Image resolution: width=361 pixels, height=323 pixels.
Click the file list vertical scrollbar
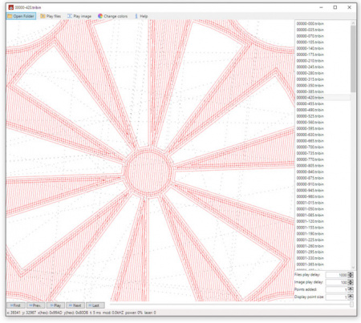pos(353,144)
